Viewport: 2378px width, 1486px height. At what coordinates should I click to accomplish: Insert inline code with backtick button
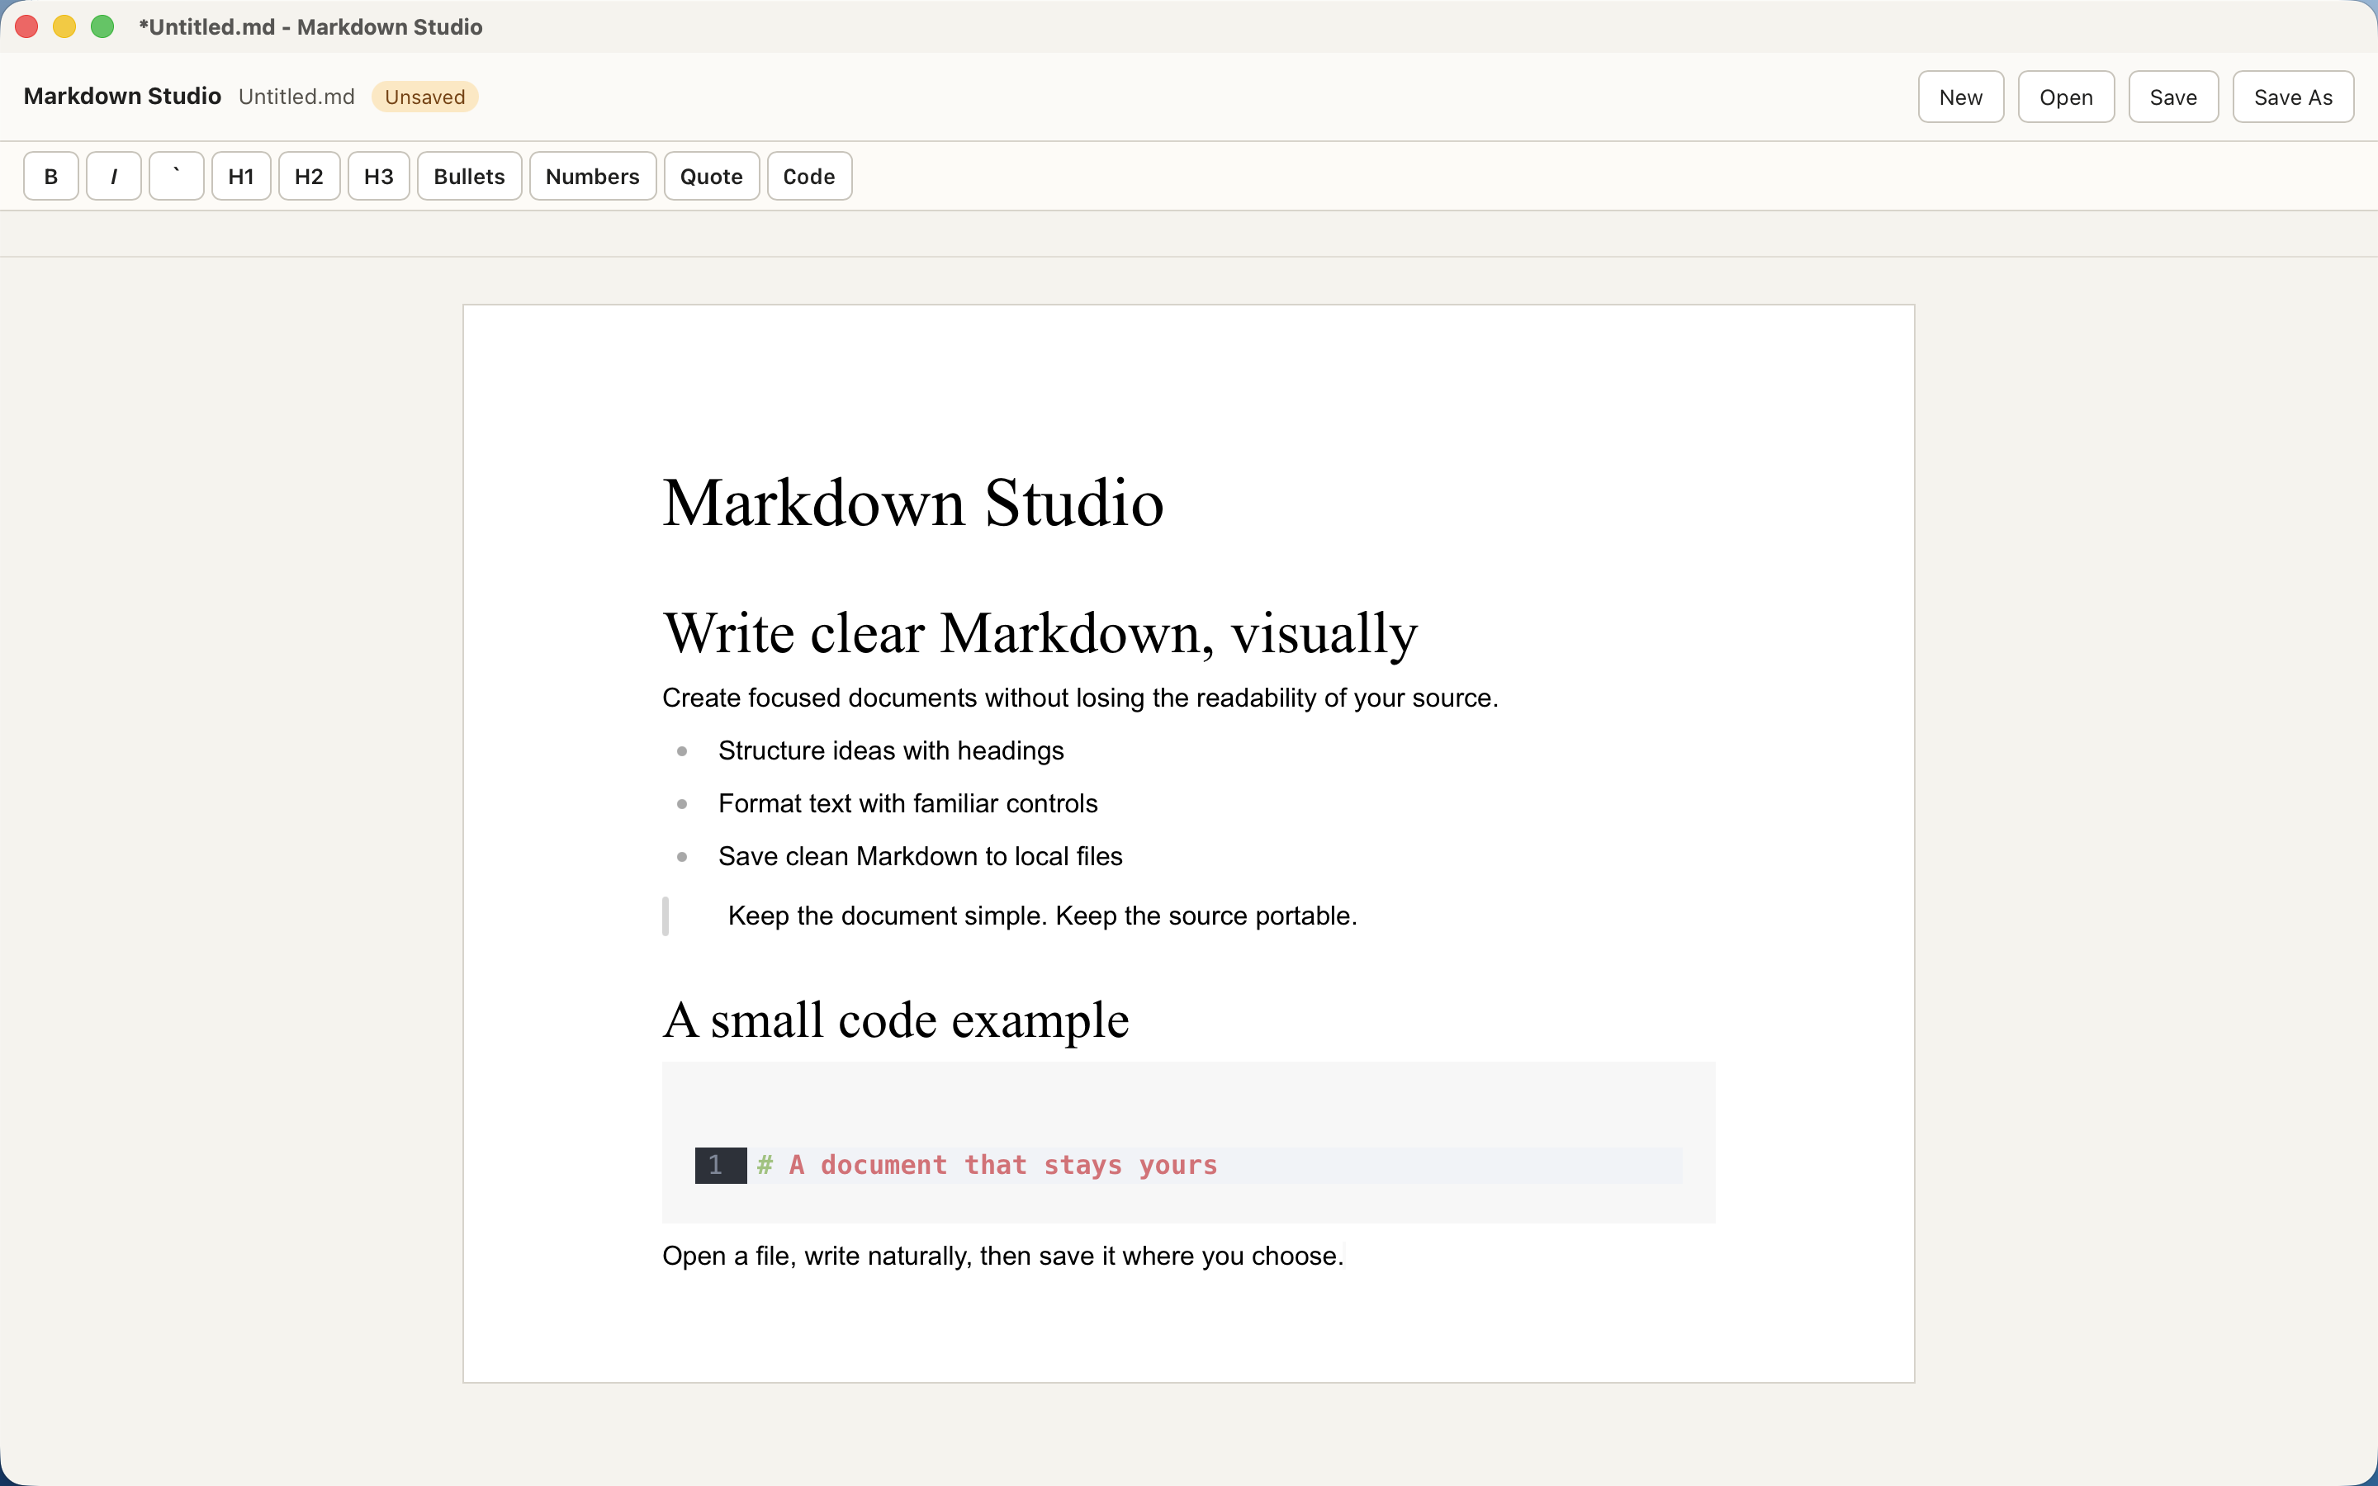coord(177,176)
